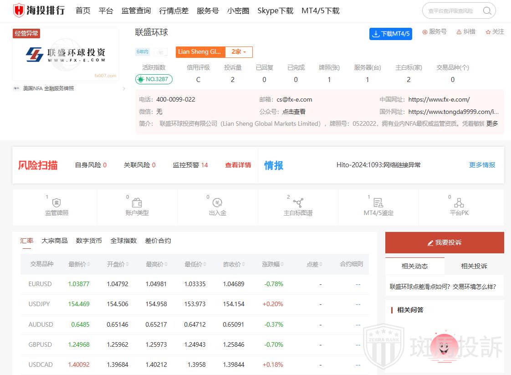
Task: Open the 监管牌照 license icon
Action: [57, 203]
